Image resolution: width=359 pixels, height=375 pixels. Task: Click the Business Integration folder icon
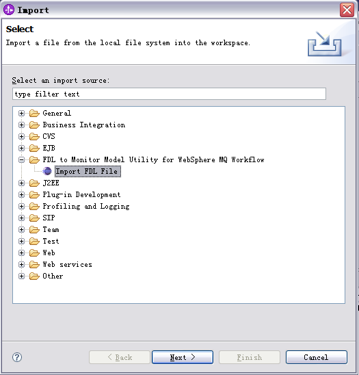tap(34, 125)
